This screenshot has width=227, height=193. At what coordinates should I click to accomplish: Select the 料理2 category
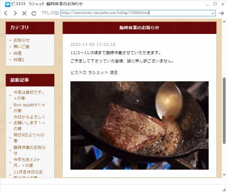click(19, 60)
